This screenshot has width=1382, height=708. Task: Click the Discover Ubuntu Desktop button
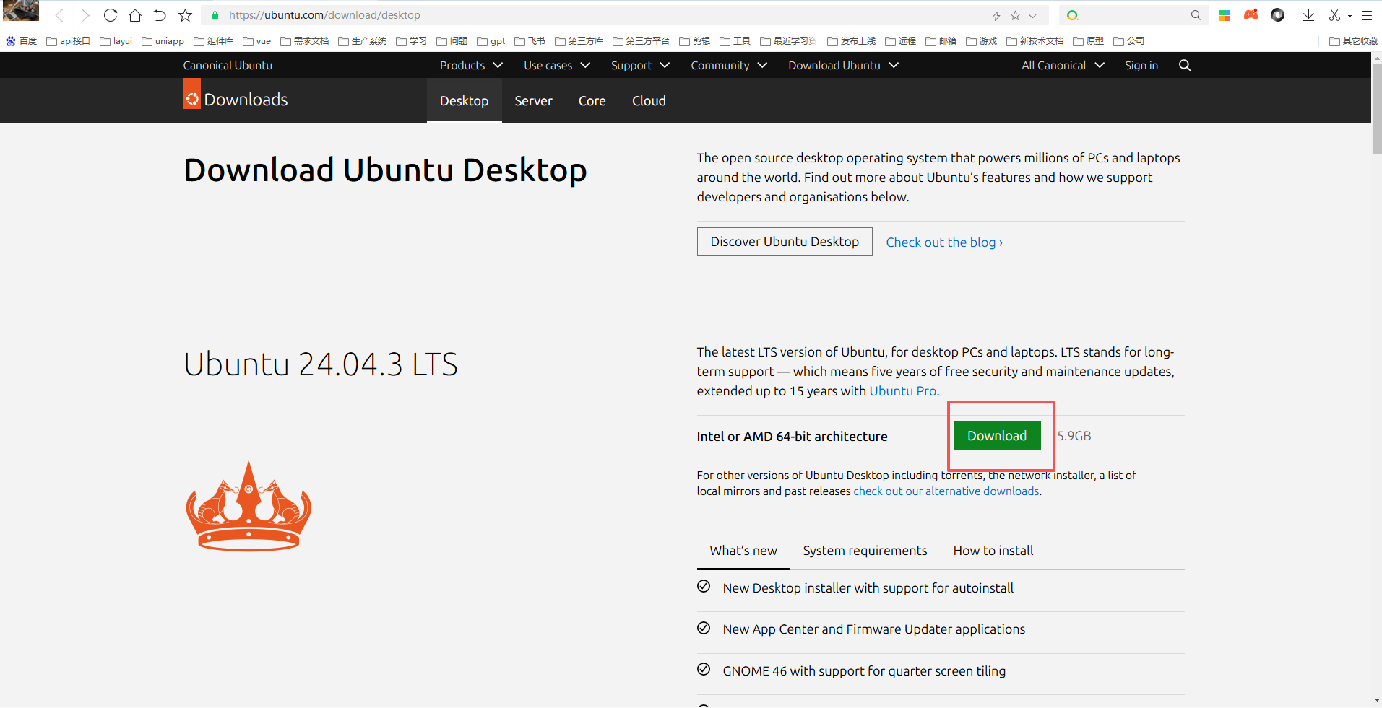coord(785,242)
